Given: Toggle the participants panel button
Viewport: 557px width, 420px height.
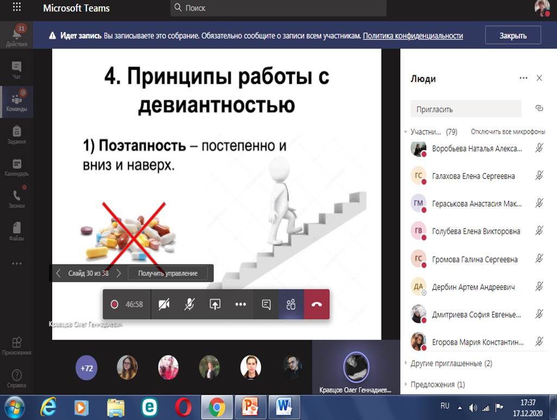Looking at the screenshot, I should (x=291, y=304).
